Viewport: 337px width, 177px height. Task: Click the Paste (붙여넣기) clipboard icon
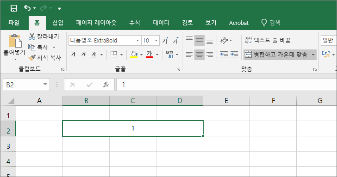click(15, 41)
